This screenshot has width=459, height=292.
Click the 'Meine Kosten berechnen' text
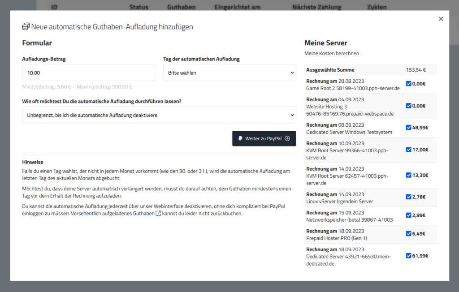(332, 53)
